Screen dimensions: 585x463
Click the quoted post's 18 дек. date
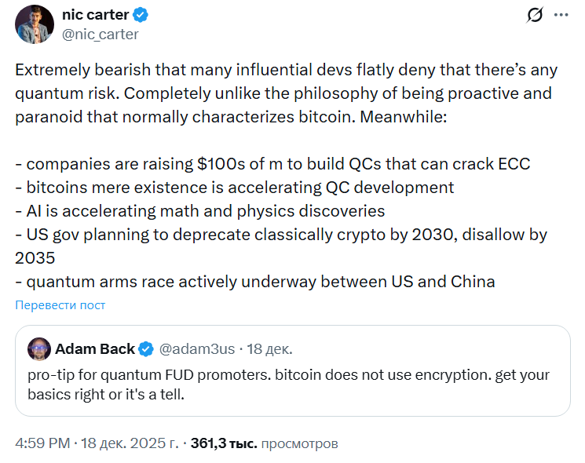coord(269,348)
